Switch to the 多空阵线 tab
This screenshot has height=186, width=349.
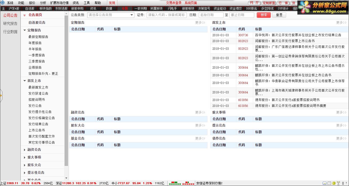coord(267,8)
